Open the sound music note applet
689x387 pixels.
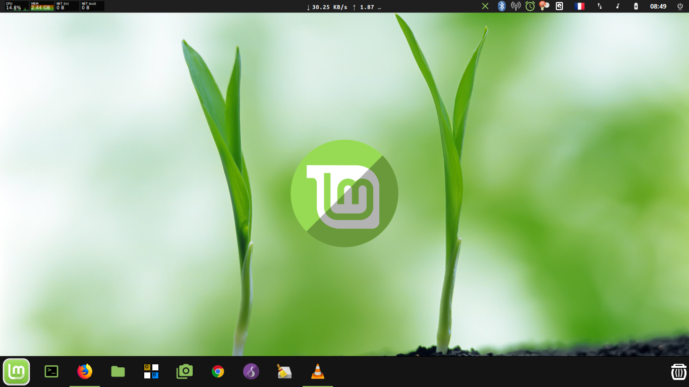pos(618,6)
